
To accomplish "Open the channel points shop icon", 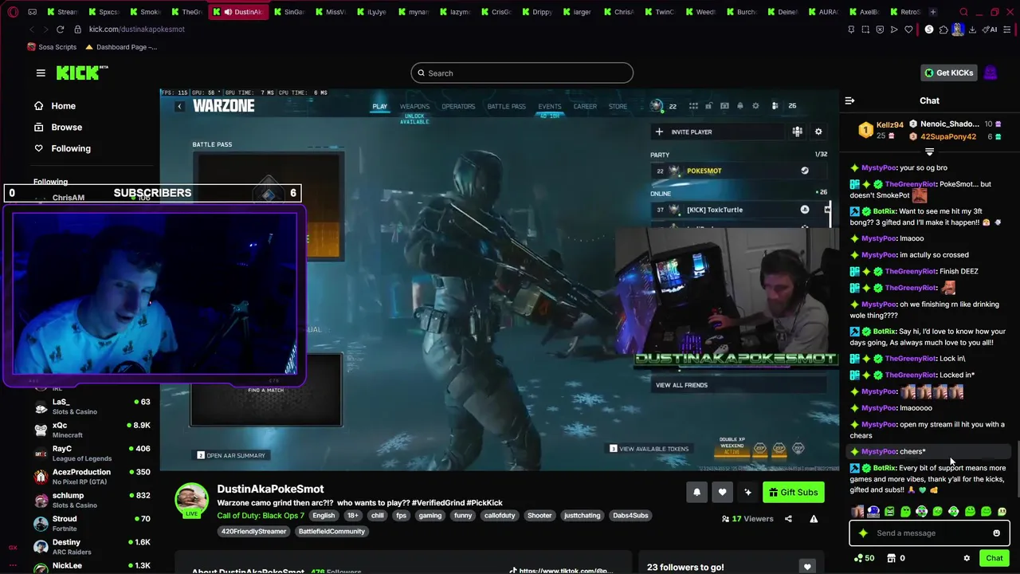I will coord(892,558).
